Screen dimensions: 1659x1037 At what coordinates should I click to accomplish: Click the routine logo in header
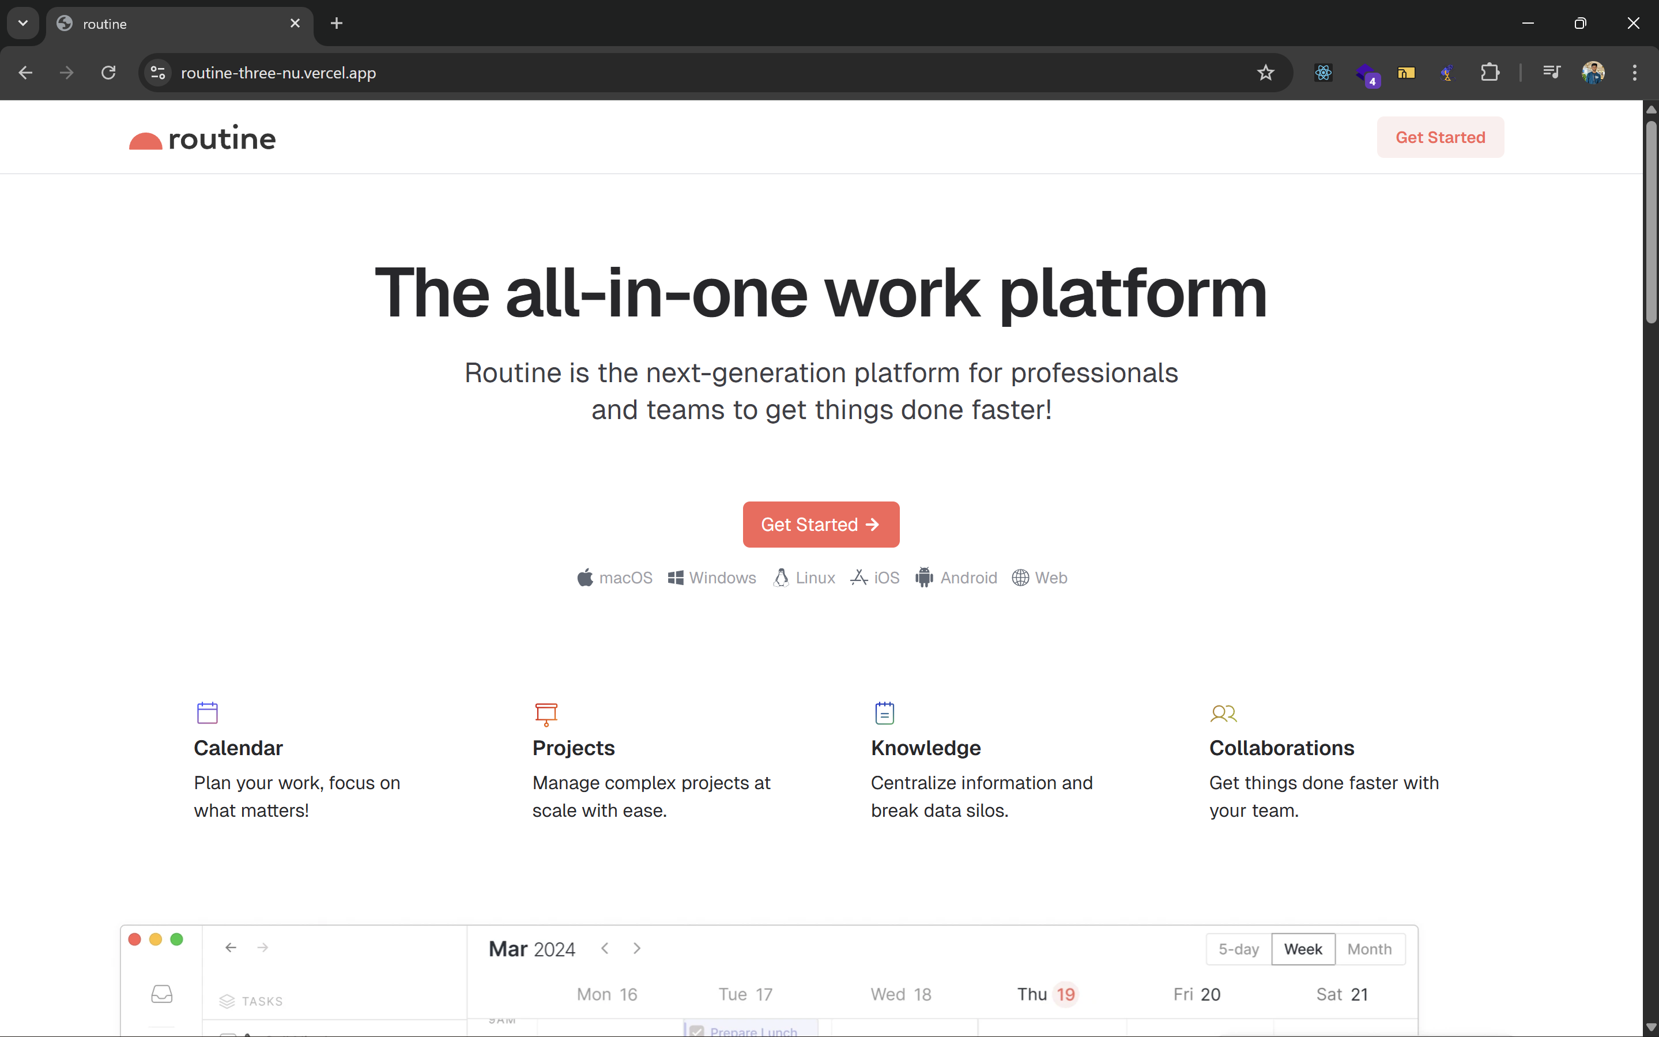pyautogui.click(x=202, y=138)
